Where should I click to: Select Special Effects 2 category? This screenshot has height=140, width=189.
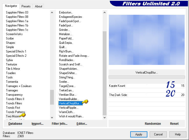16,56
